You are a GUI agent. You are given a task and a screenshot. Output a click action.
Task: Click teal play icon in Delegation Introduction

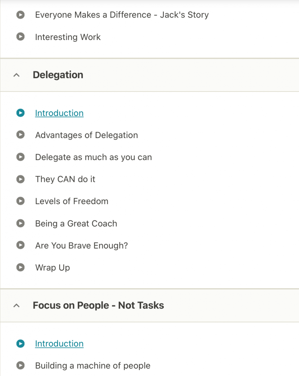coord(21,113)
